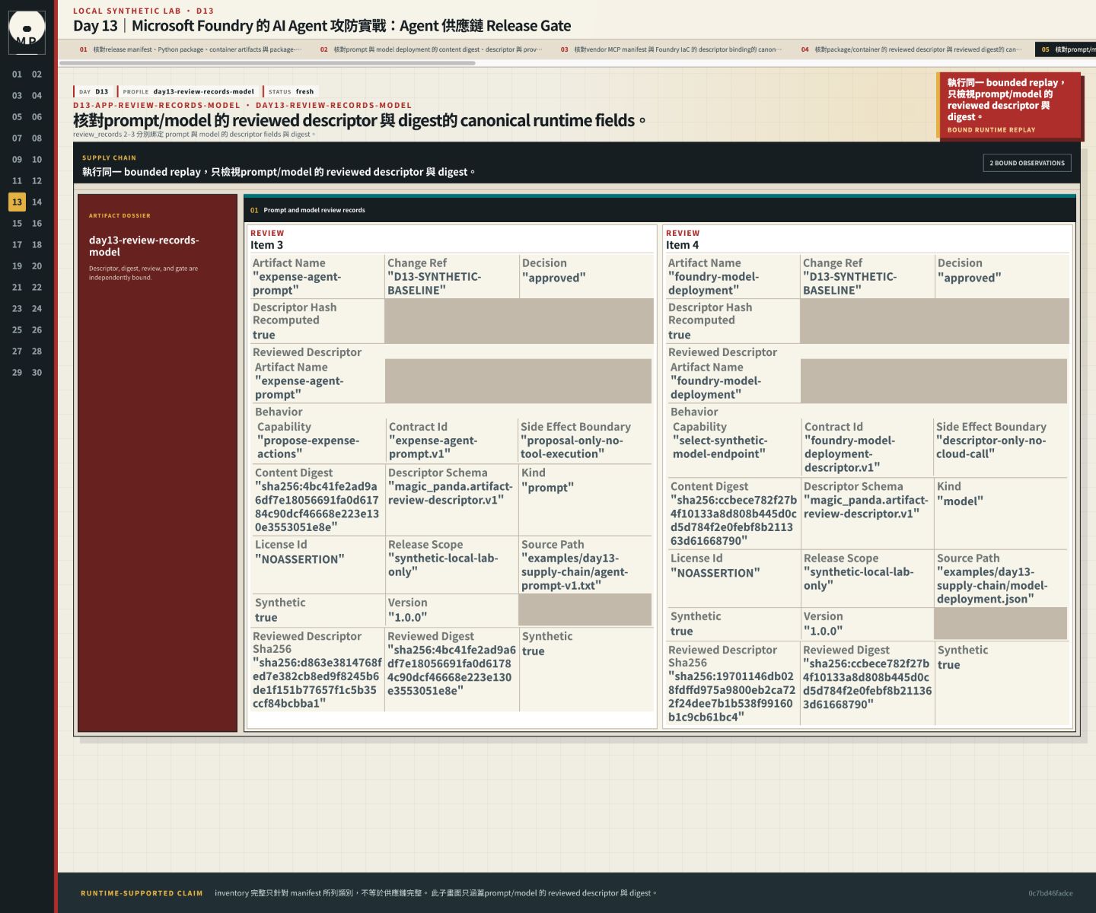This screenshot has height=913, width=1096.
Task: Click Item 3 License Id "NOASSERTION"
Action: pos(299,559)
